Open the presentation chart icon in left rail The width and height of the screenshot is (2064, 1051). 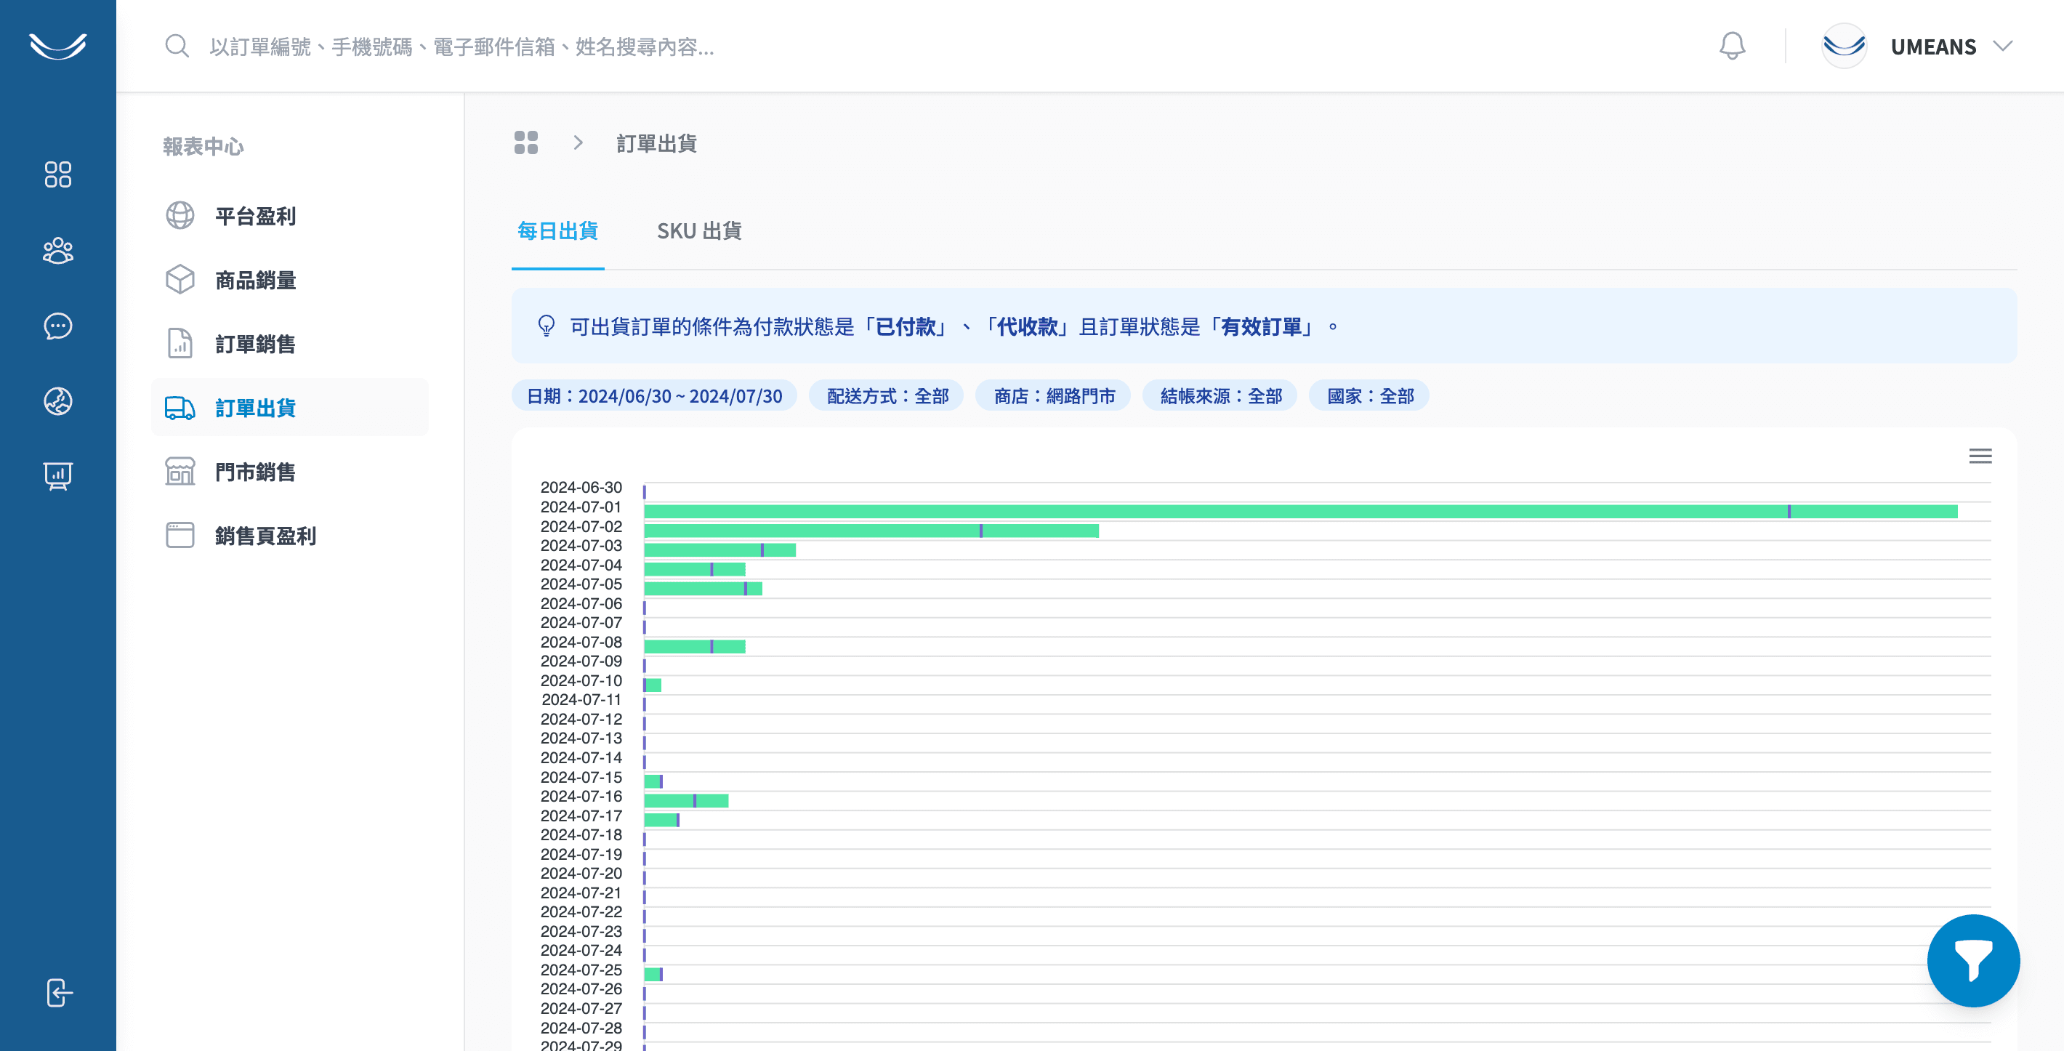(x=57, y=476)
